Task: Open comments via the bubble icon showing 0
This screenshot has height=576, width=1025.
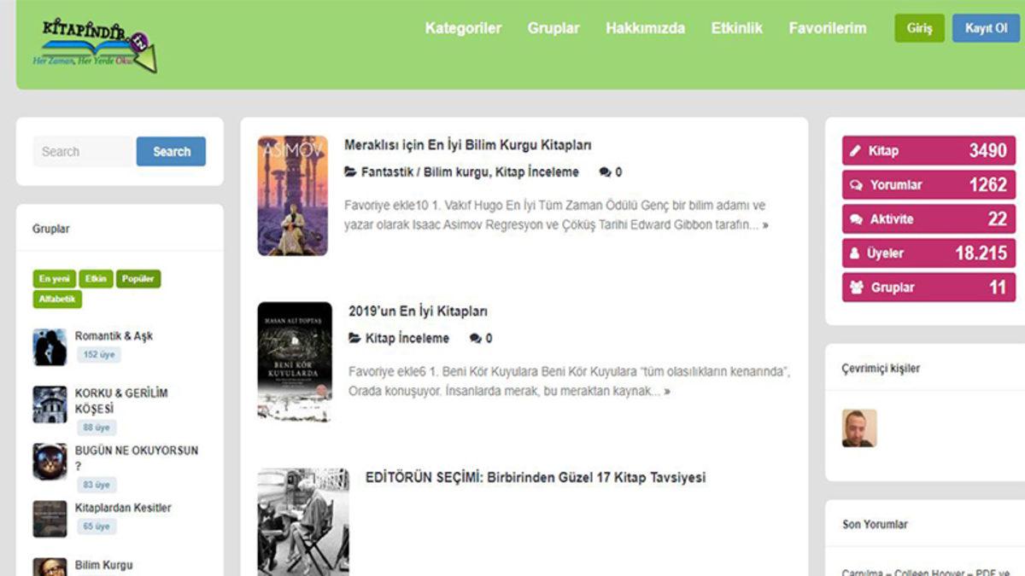Action: point(606,171)
